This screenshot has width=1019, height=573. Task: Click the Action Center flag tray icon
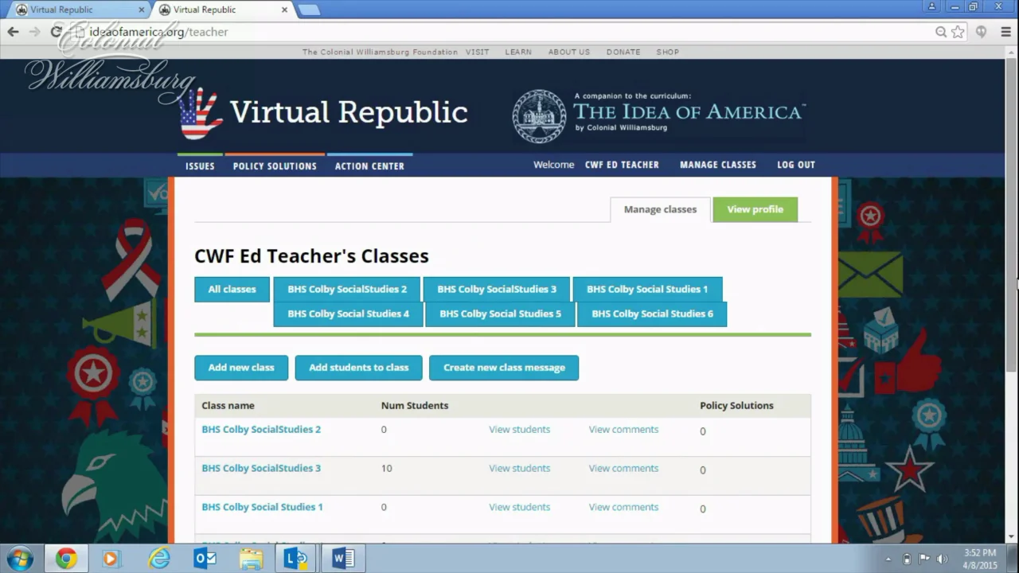coord(924,559)
